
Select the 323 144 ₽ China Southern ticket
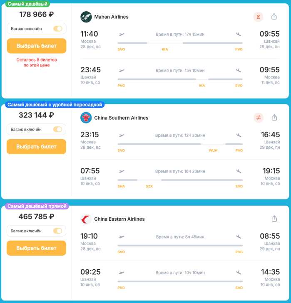pos(37,147)
